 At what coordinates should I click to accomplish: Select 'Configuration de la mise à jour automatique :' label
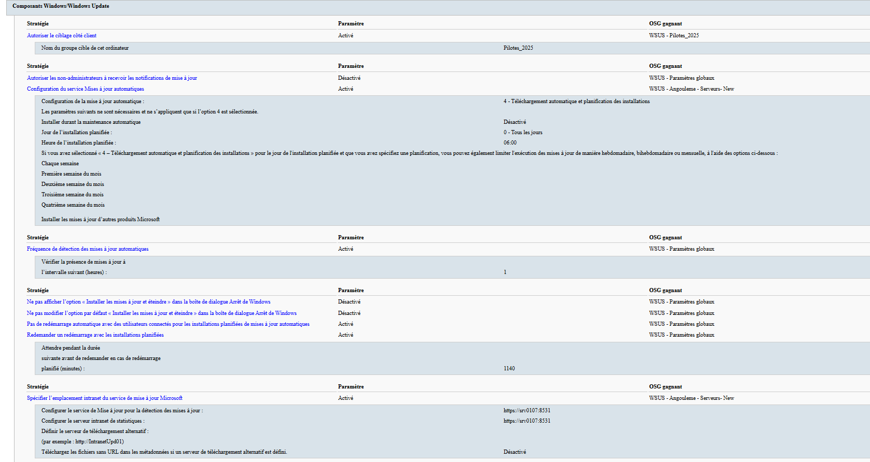(93, 102)
